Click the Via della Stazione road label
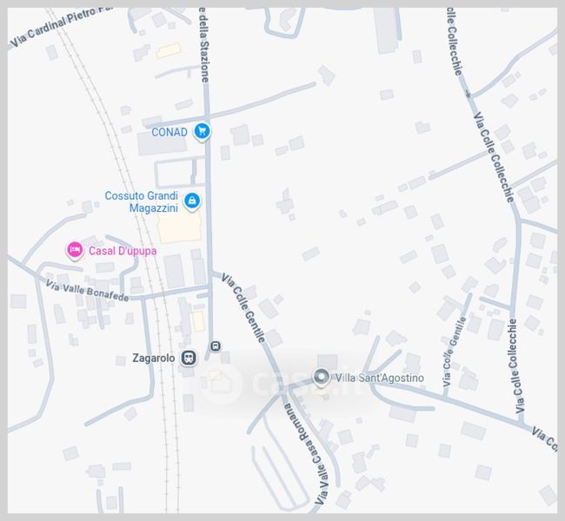This screenshot has width=565, height=521. click(204, 46)
